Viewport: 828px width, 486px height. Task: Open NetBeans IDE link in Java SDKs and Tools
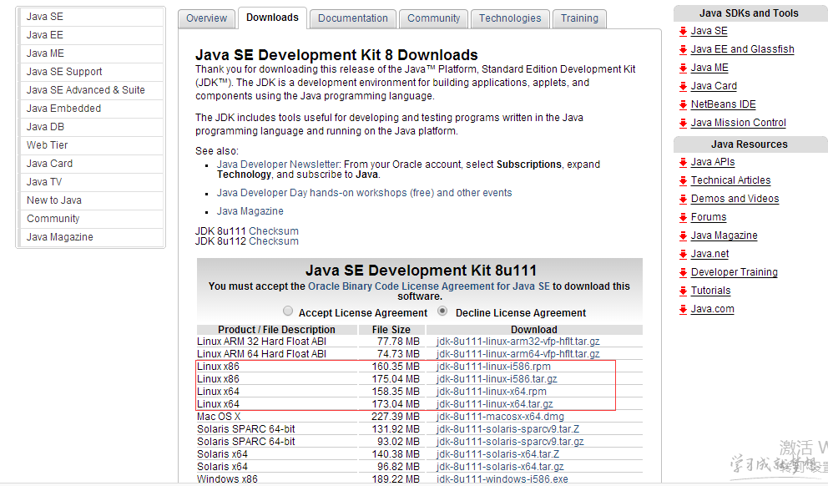(x=724, y=104)
